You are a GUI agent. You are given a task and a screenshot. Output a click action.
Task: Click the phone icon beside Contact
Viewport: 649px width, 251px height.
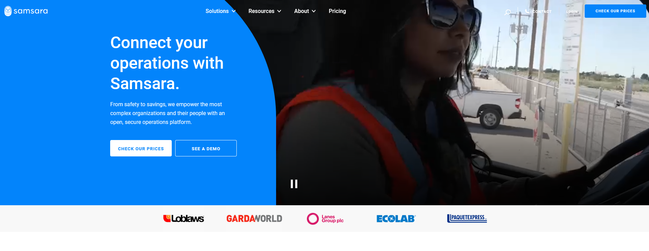[527, 11]
